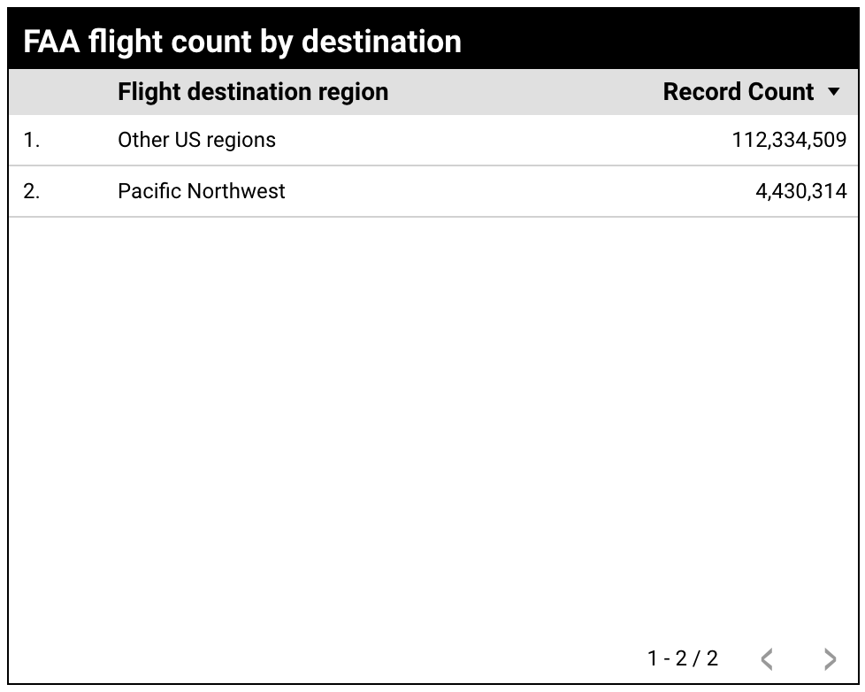This screenshot has width=865, height=692.
Task: Select the Other US regions cell
Action: coord(196,140)
